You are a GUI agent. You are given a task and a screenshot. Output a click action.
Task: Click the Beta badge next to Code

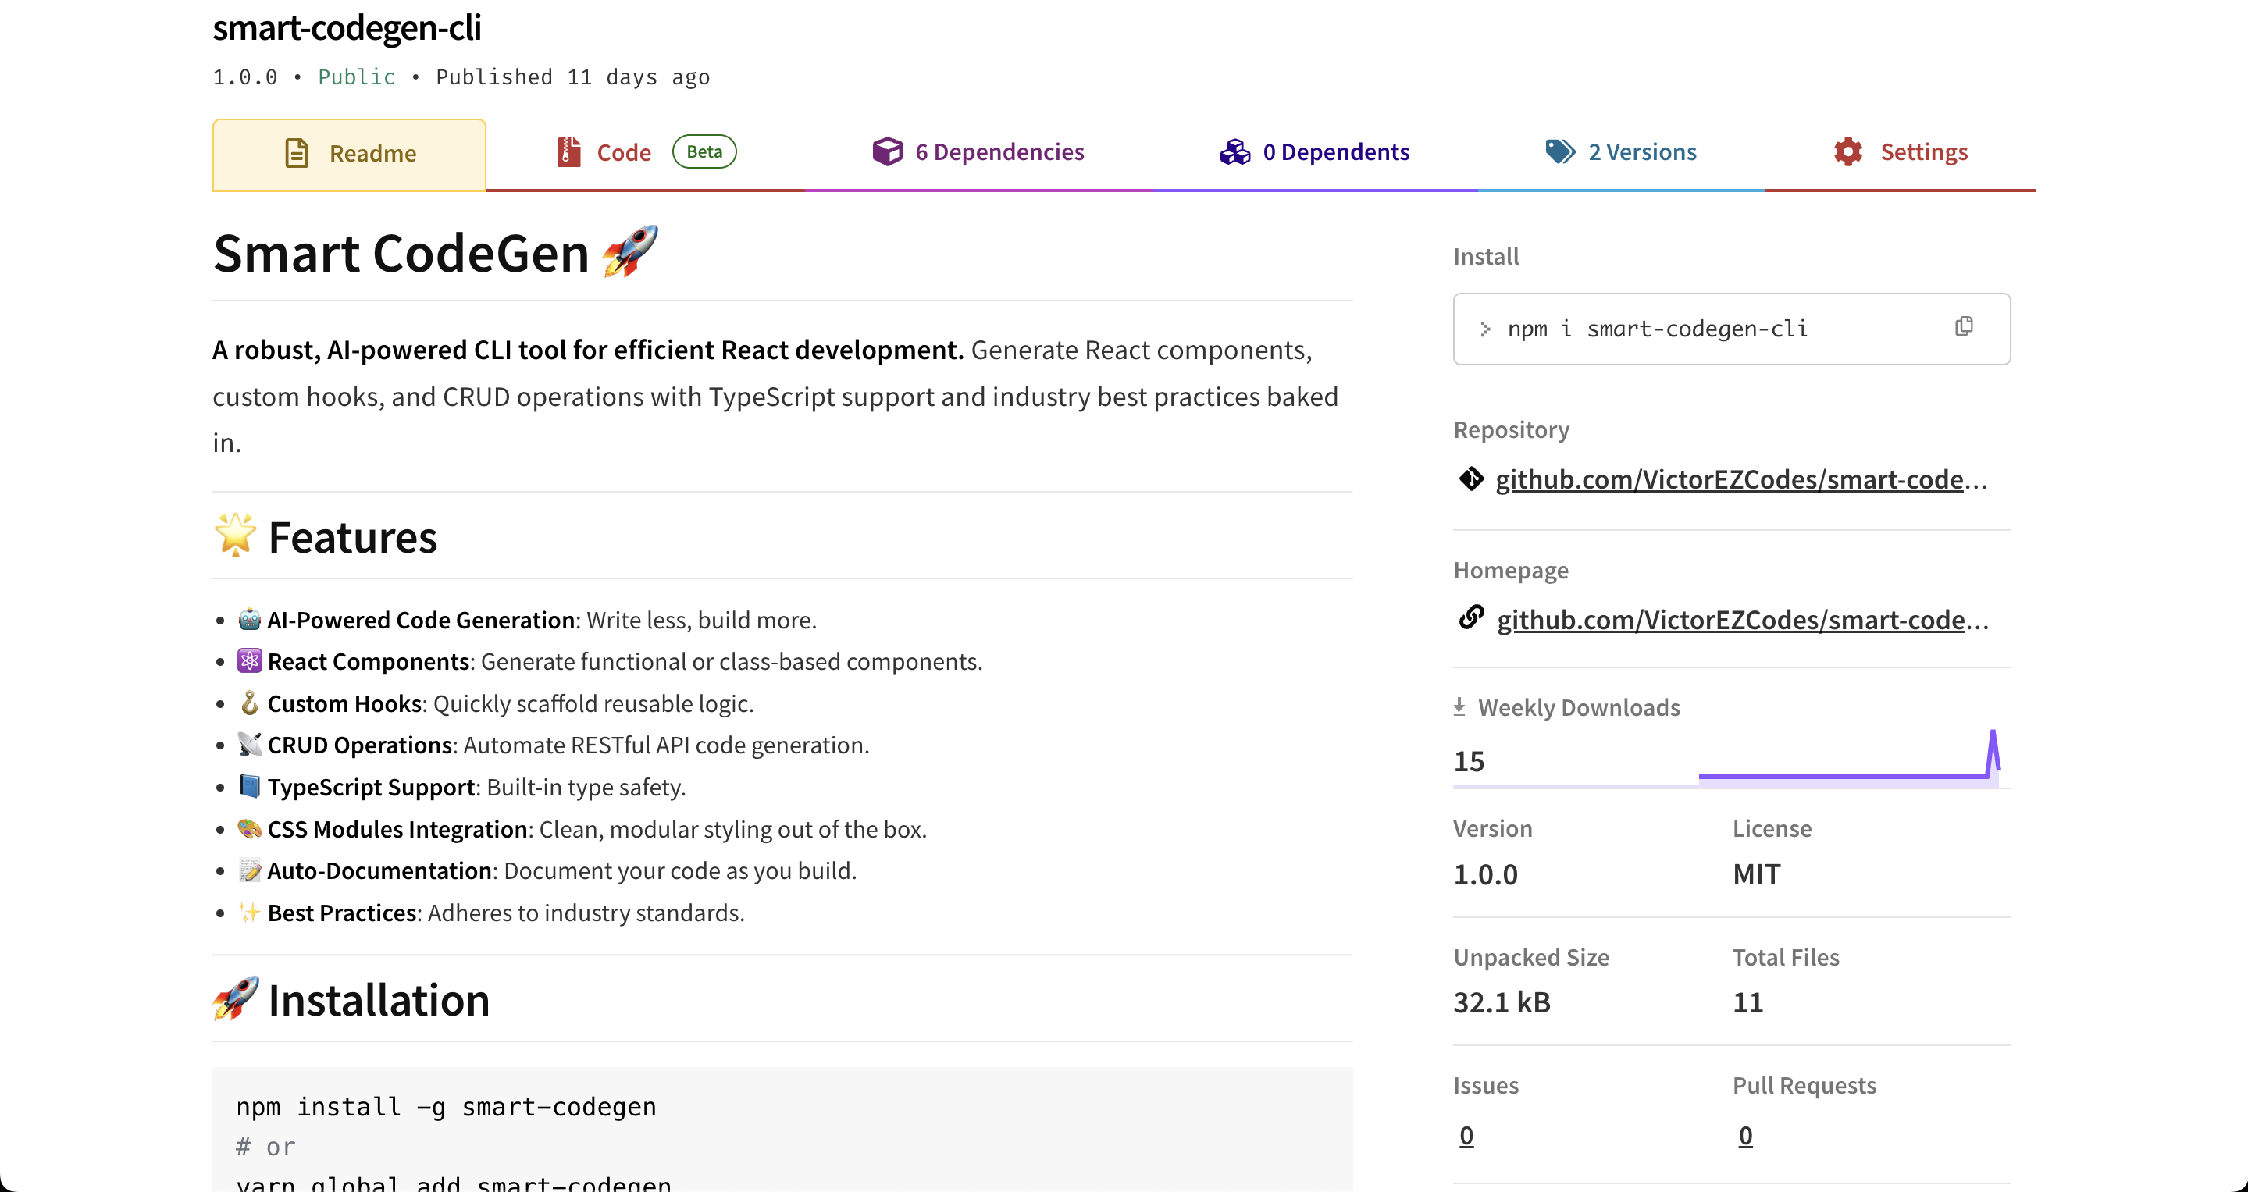[x=704, y=150]
